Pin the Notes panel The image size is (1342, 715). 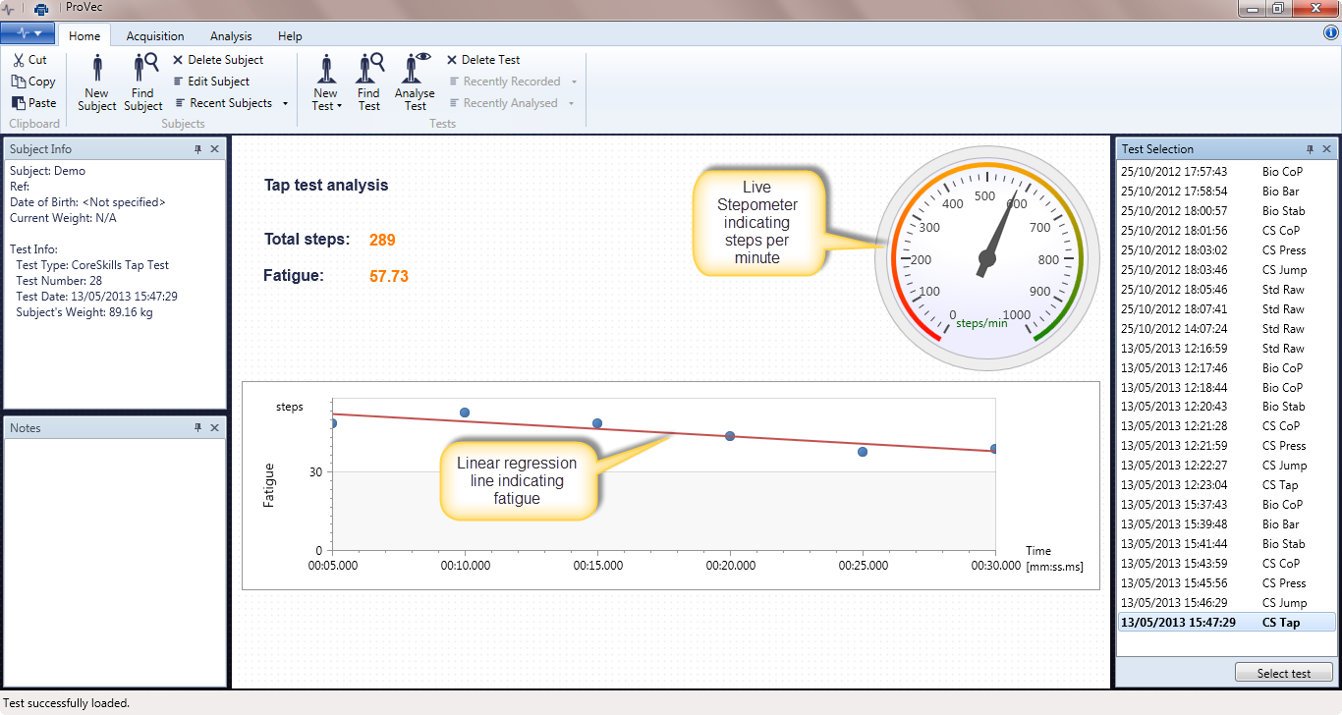[x=197, y=428]
